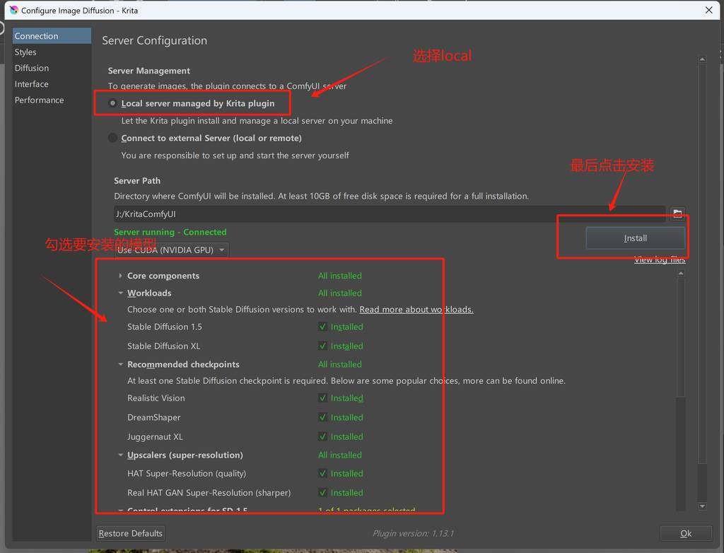Toggle the Realistic Vision checkpoint checkbox
Viewport: 724px width, 553px height.
(x=322, y=398)
